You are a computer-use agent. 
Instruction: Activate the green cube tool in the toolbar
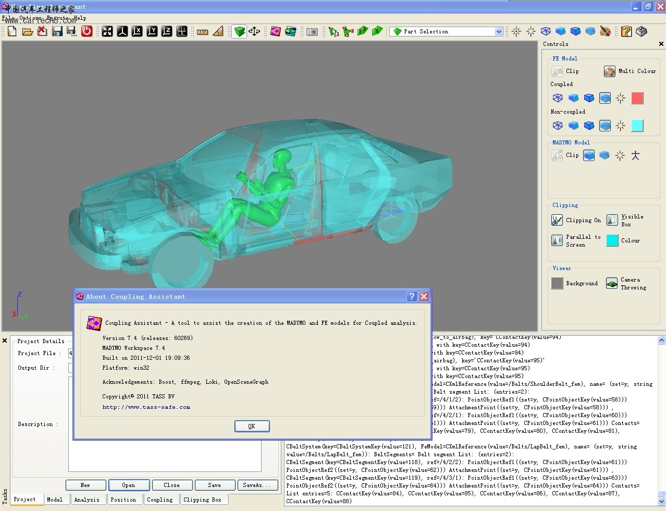tap(239, 32)
